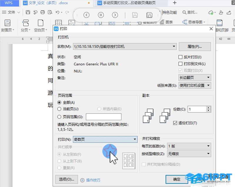Click the indent marker on the ruler
The height and width of the screenshot is (187, 235).
[48, 40]
